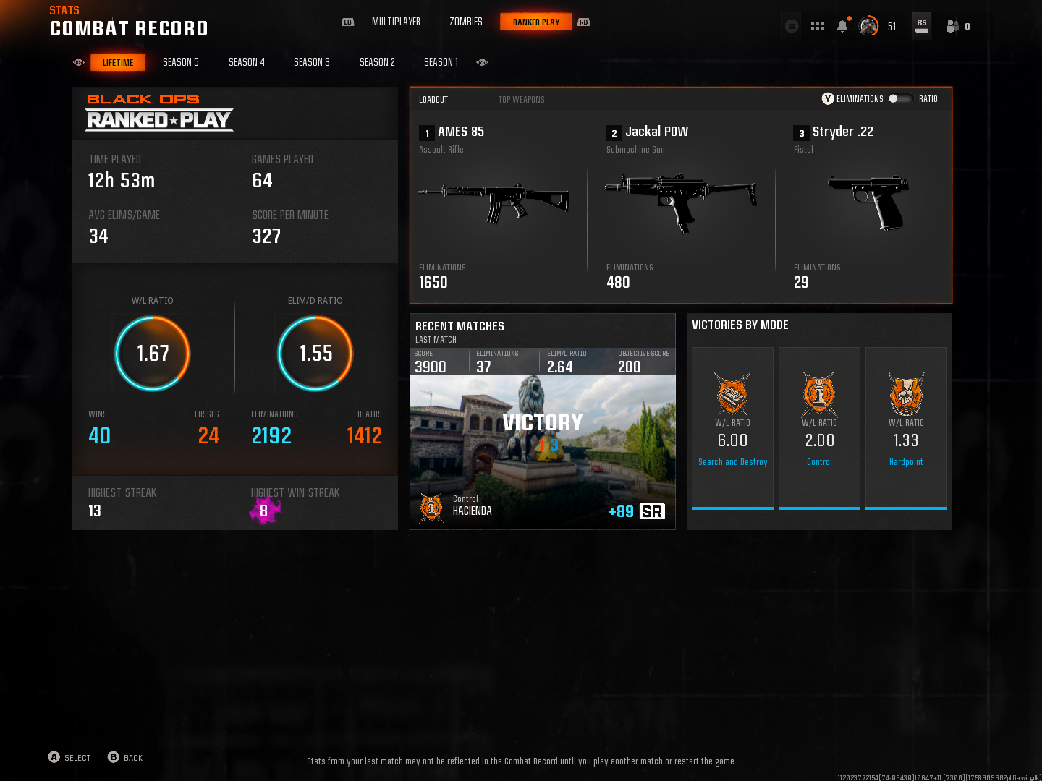The image size is (1042, 781).
Task: Click the Hardpoint label
Action: (906, 462)
